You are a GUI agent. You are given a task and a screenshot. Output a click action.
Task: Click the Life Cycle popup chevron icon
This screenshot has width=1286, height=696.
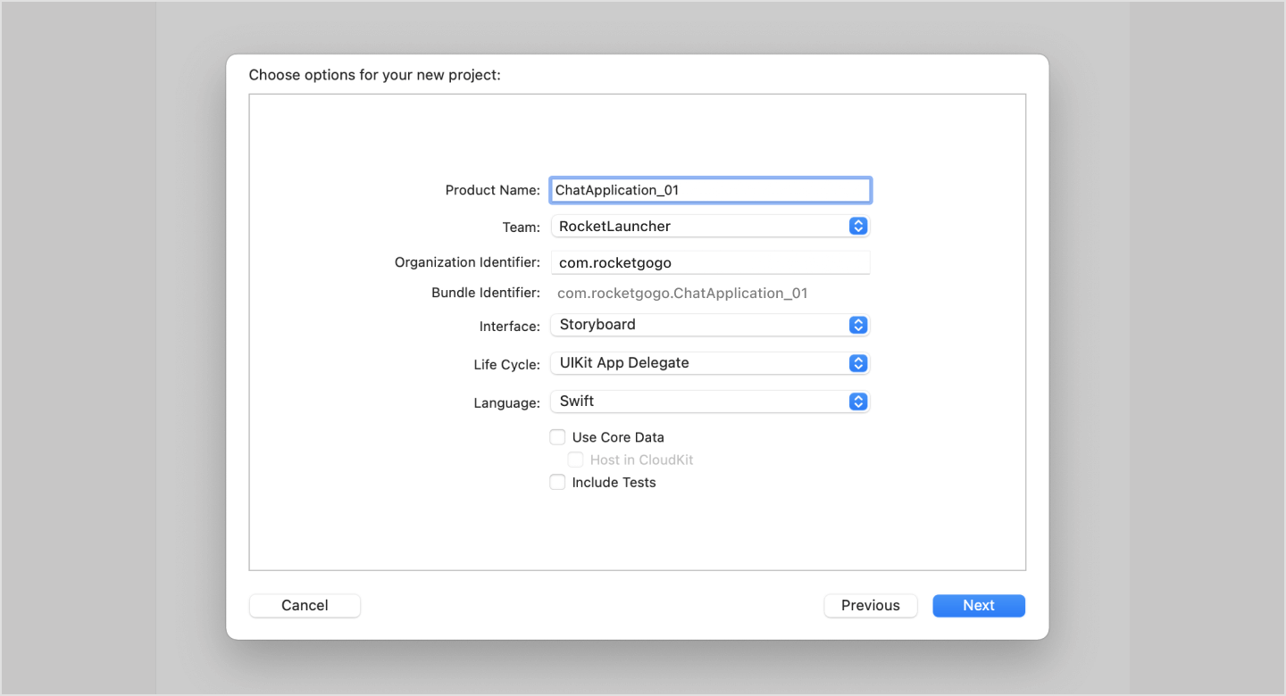[x=857, y=363]
